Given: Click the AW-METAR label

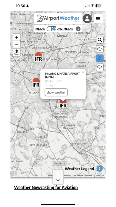Looking at the screenshot, I should click(x=65, y=29).
